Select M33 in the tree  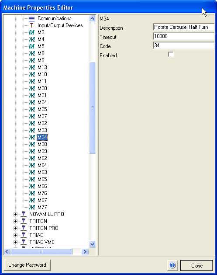click(x=42, y=130)
